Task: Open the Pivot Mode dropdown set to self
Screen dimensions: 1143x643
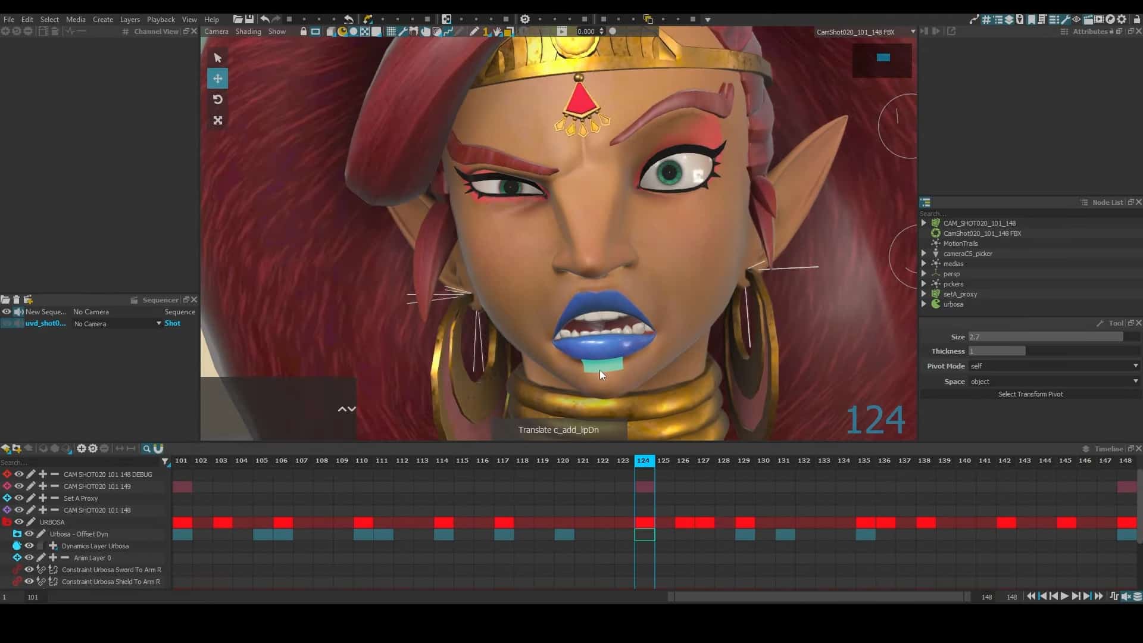Action: coord(1053,366)
